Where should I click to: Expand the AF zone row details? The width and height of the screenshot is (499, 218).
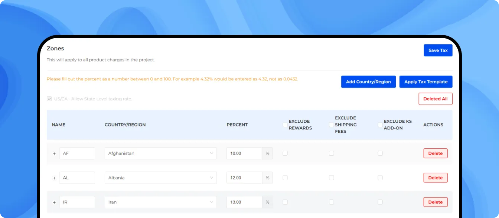(54, 153)
